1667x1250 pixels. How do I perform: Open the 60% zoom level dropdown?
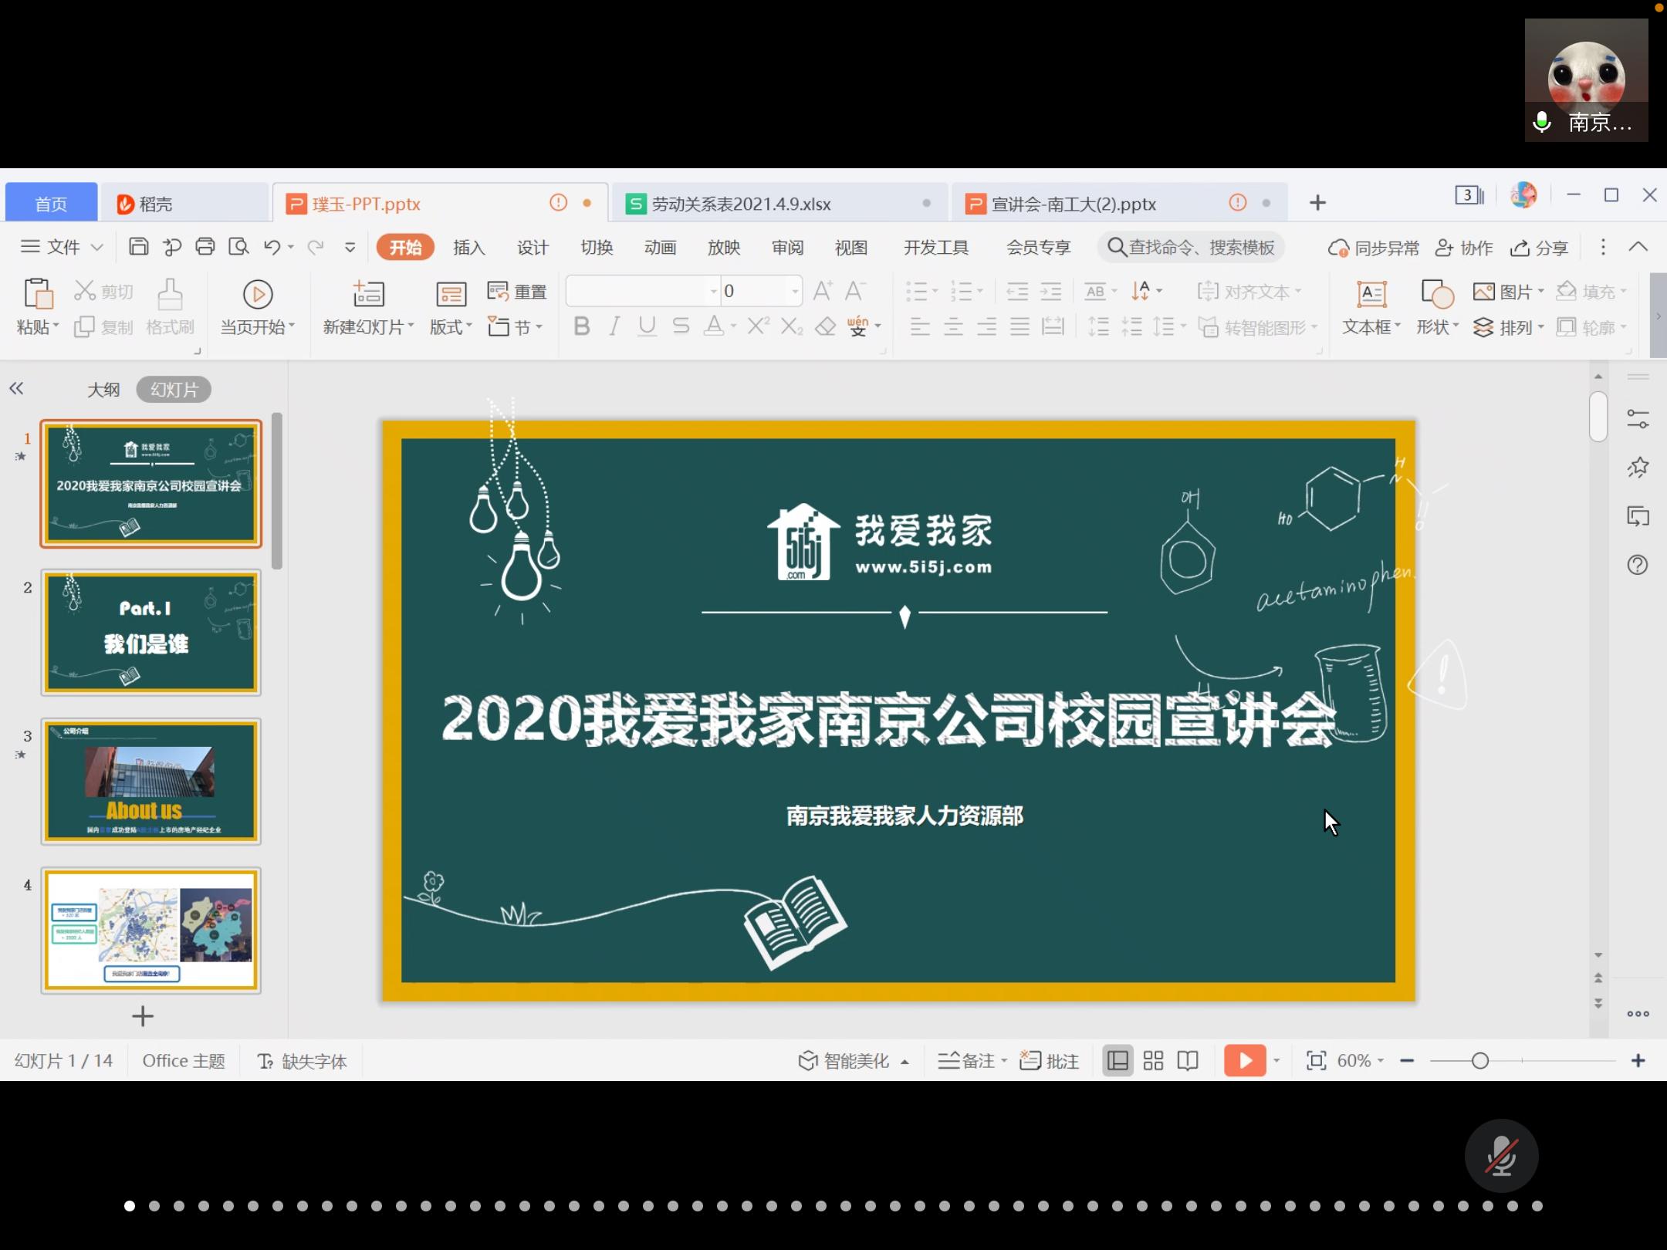(1361, 1061)
